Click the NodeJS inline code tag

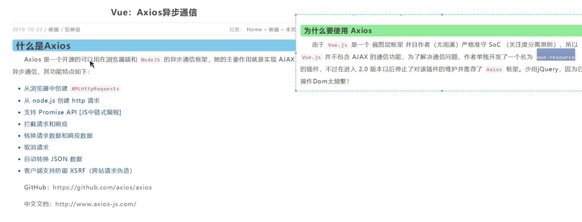pyautogui.click(x=150, y=60)
